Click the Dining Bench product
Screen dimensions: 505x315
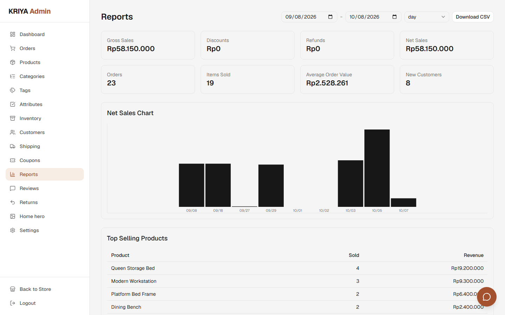tap(126, 307)
